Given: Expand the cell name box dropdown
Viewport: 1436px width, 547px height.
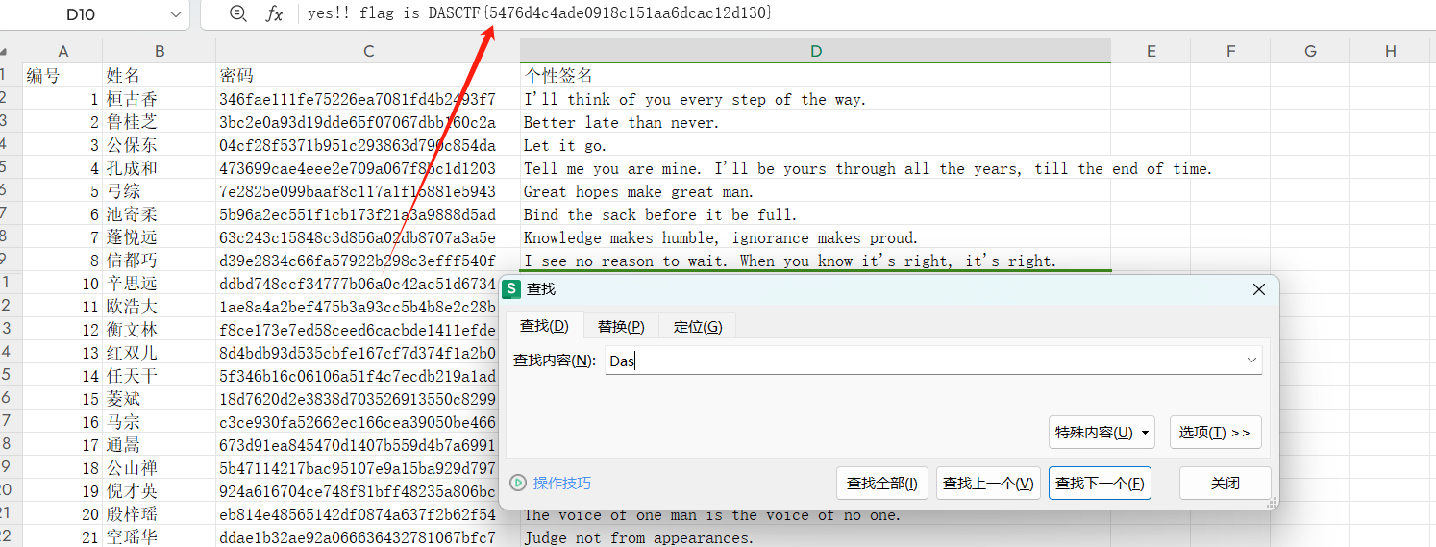Looking at the screenshot, I should pyautogui.click(x=175, y=14).
